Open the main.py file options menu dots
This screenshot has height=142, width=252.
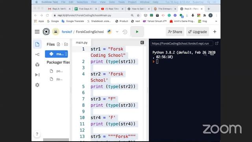click(66, 54)
